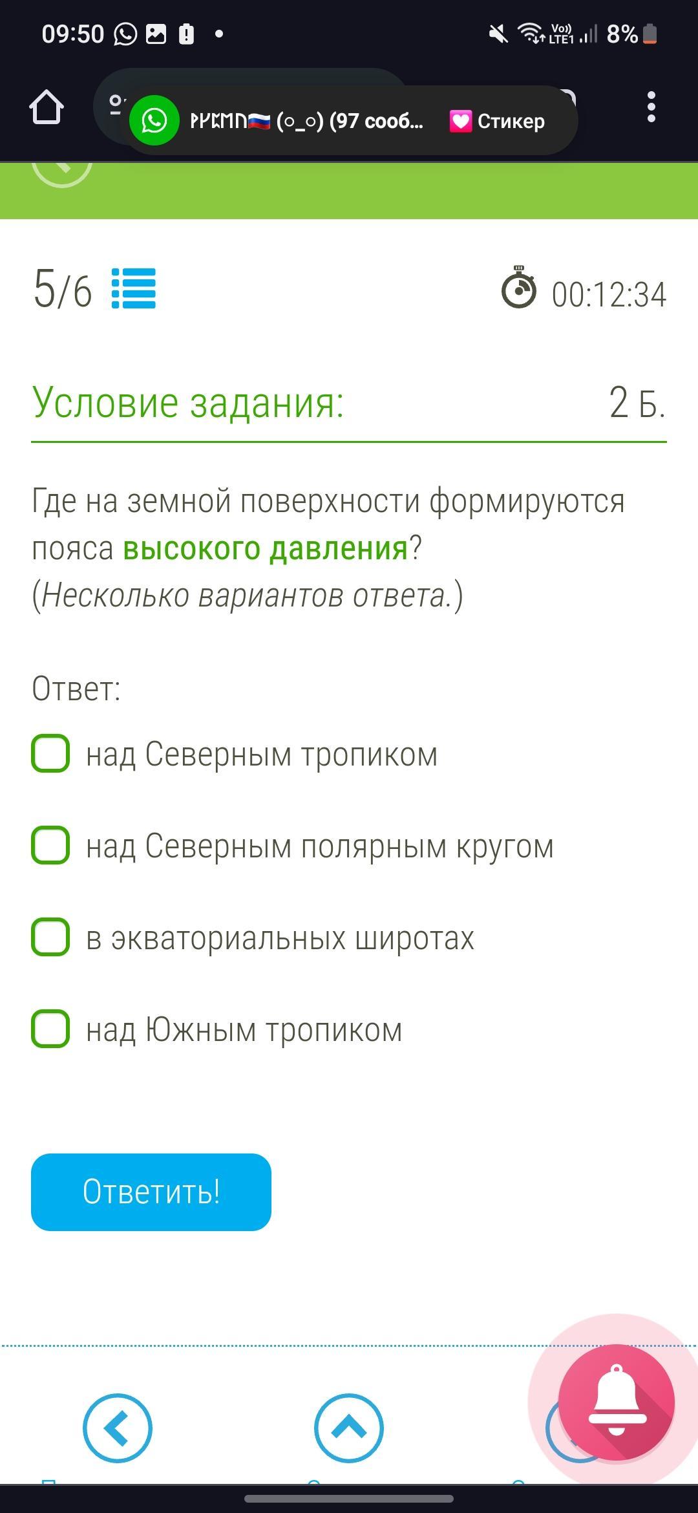Tap the Стикер label in notification

(x=511, y=121)
